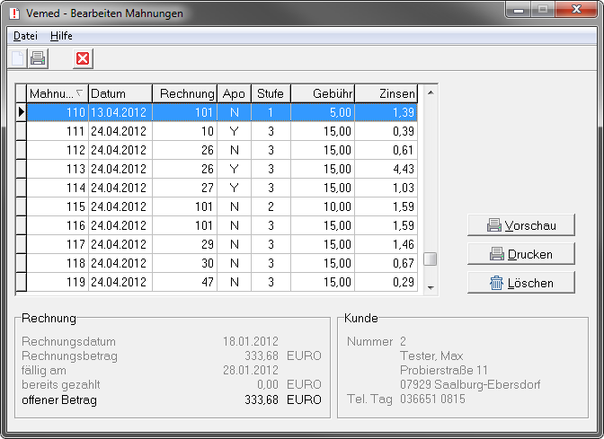The height and width of the screenshot is (439, 604).
Task: Click the customer name Tester, Max
Action: (431, 356)
